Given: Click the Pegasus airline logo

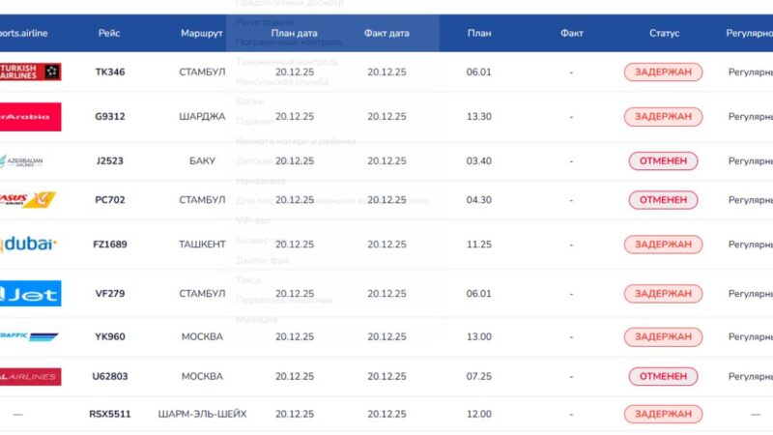Looking at the screenshot, I should [29, 200].
